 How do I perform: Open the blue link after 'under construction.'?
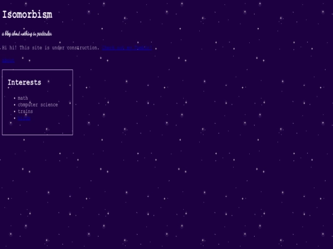tap(127, 48)
